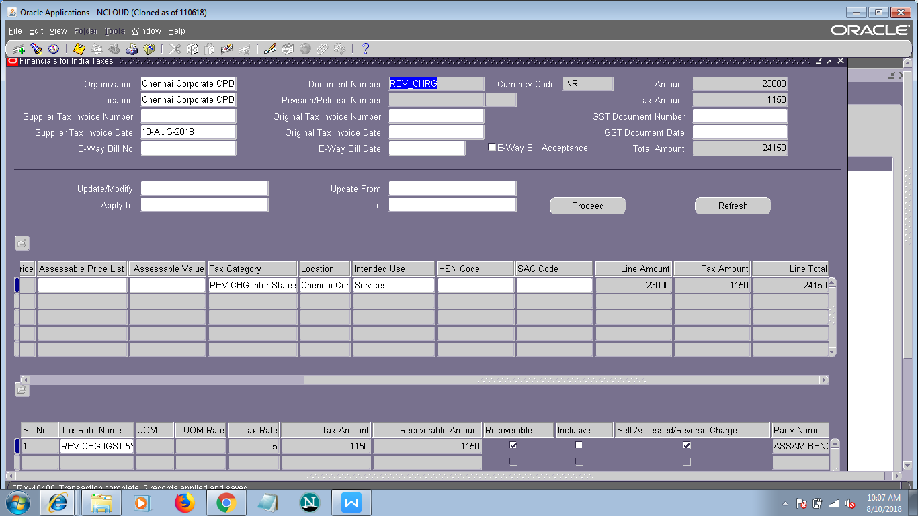This screenshot has height=516, width=918.
Task: Click the line grid horizontal scroll left arrow
Action: click(26, 380)
